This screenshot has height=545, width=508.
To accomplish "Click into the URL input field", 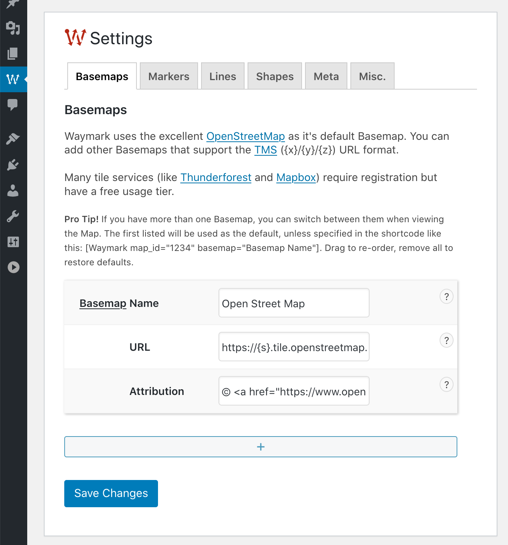I will tap(294, 347).
